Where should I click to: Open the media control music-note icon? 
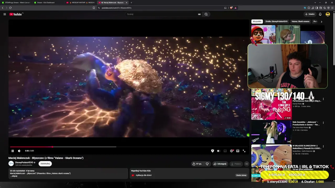[313, 8]
